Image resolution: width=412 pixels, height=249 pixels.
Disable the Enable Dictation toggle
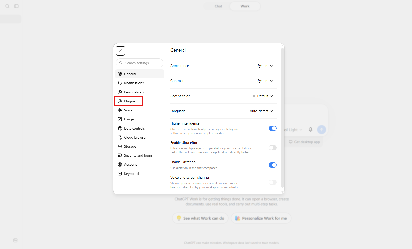pyautogui.click(x=273, y=165)
